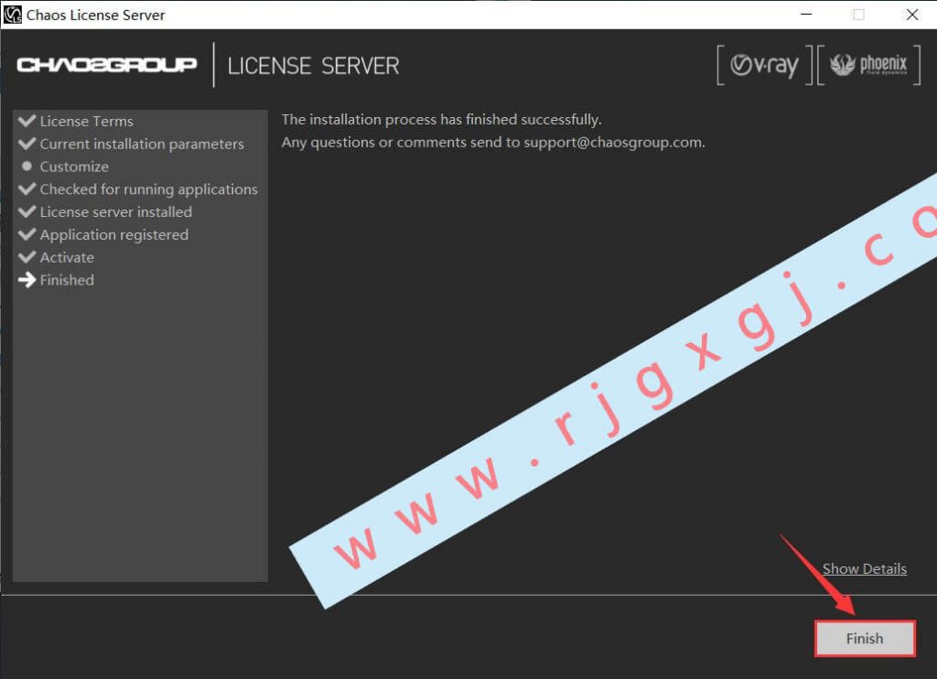Click the Chaos Group logo
The image size is (937, 679).
tap(106, 65)
